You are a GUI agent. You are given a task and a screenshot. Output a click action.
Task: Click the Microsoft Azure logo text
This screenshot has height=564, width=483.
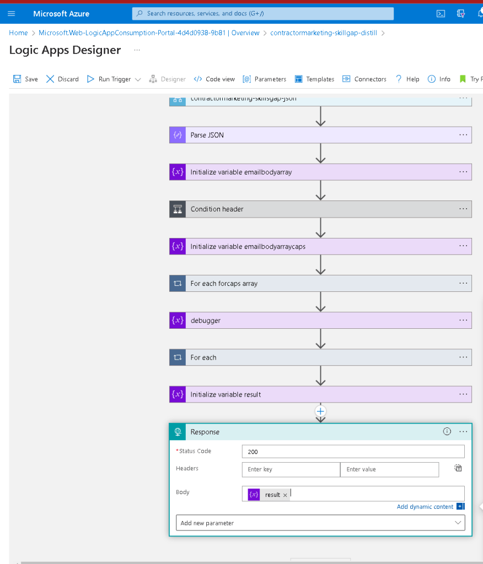point(61,14)
